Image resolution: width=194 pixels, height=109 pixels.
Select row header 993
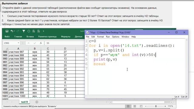[x=5, y=69]
